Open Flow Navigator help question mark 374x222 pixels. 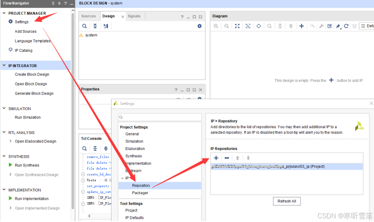[65, 3]
